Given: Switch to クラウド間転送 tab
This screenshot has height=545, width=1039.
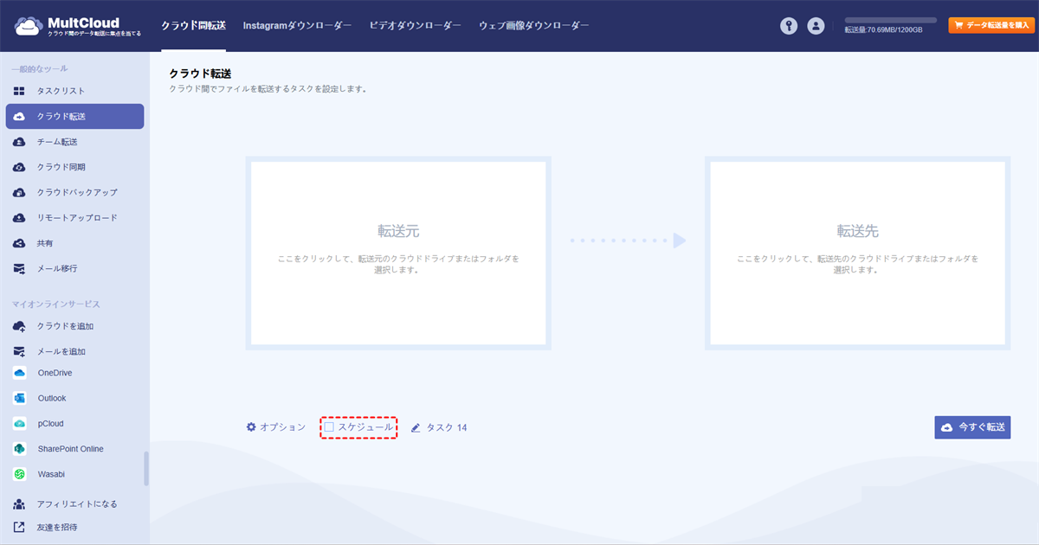Looking at the screenshot, I should coord(193,26).
